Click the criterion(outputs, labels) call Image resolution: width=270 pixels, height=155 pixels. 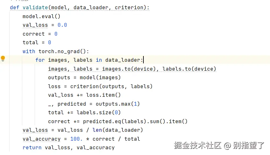point(111,86)
